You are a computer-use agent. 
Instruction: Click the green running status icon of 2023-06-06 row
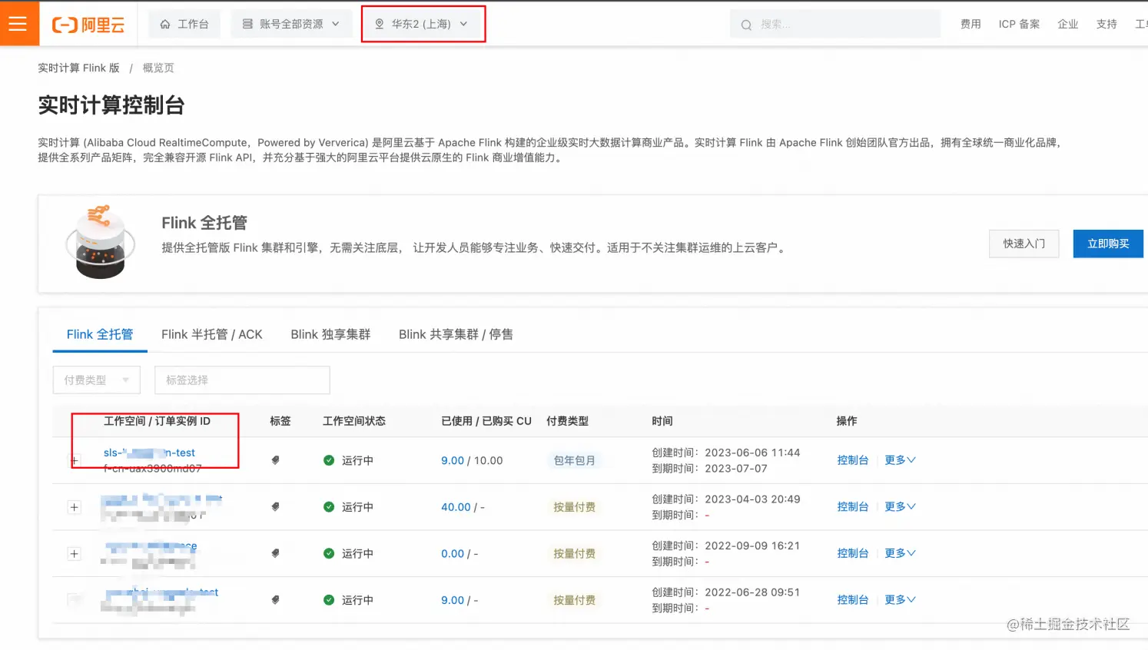point(329,460)
